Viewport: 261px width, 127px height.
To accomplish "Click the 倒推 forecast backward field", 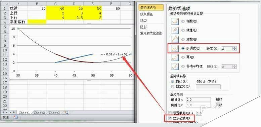I will (x=199, y=105).
